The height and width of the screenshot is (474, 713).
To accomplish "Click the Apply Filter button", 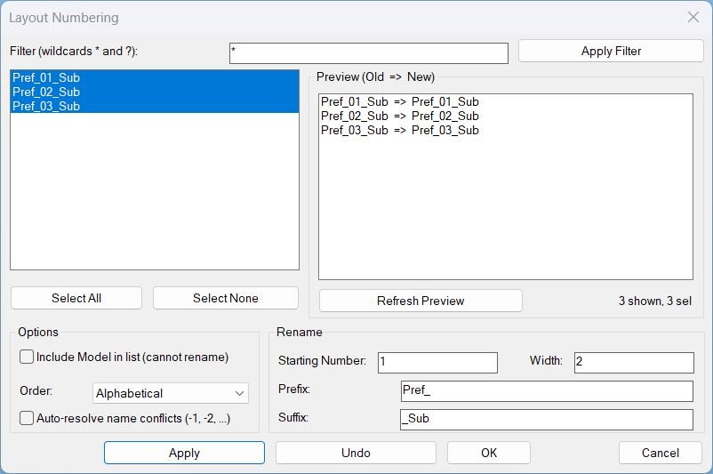I will [611, 52].
